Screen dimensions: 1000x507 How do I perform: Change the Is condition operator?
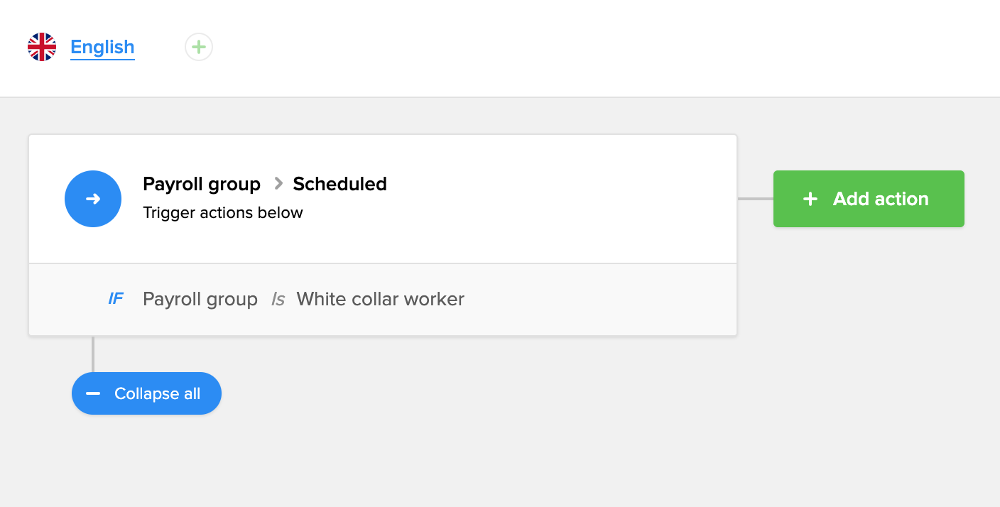pyautogui.click(x=278, y=300)
